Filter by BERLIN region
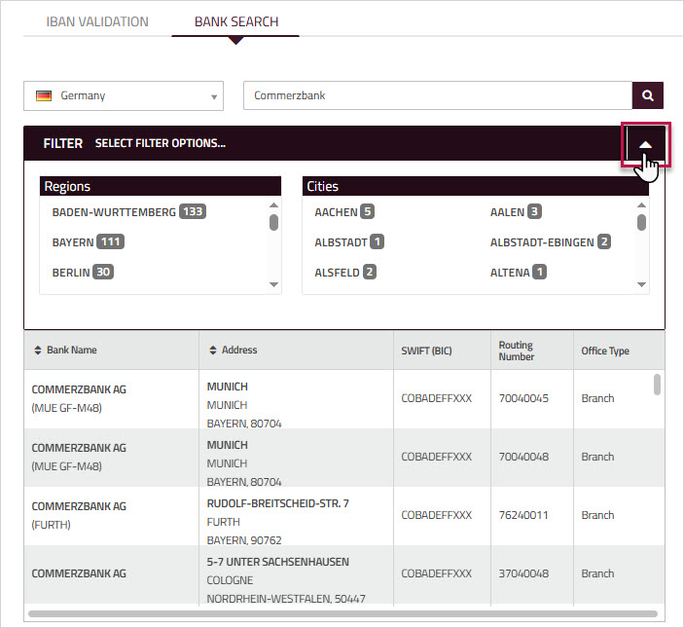 coord(83,273)
